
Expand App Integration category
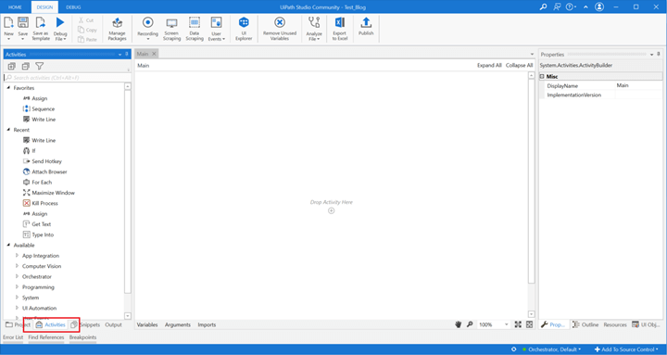(17, 256)
